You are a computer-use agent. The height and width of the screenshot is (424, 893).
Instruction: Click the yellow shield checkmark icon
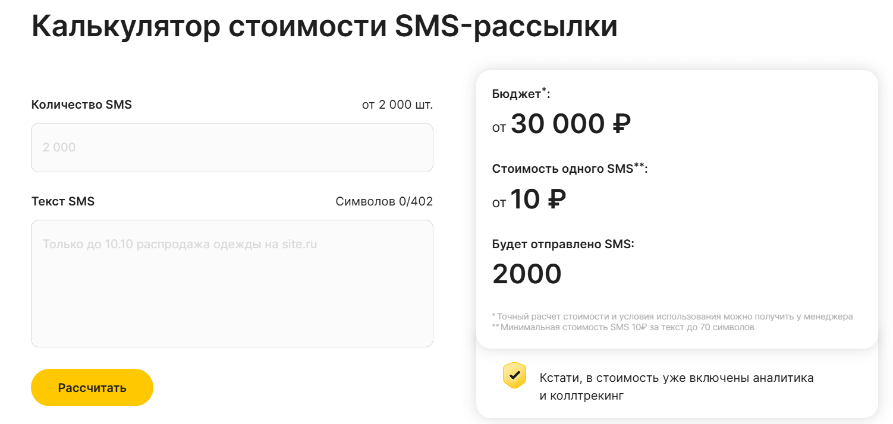coord(514,375)
